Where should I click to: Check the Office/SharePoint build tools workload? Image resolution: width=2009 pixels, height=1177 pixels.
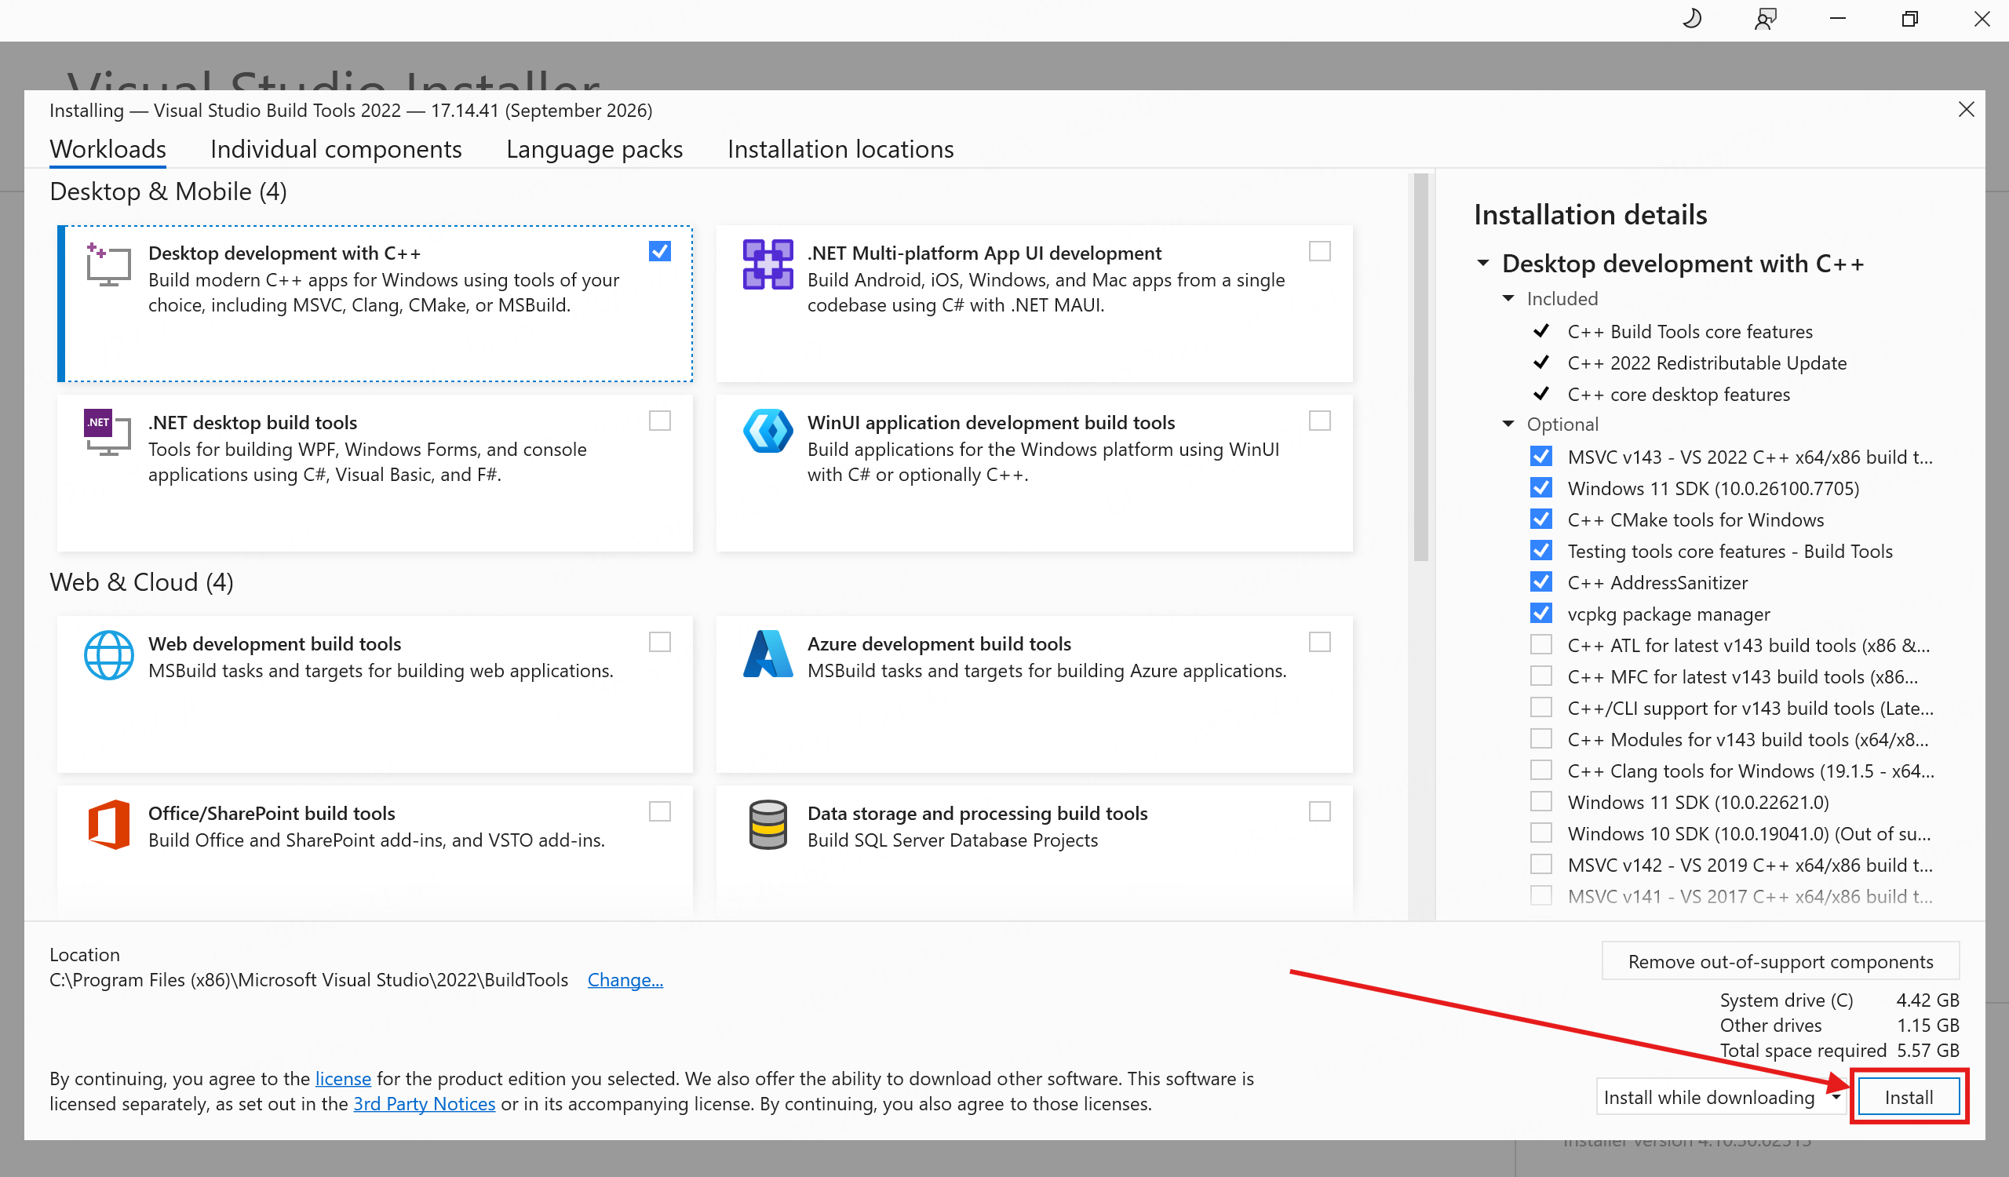(x=659, y=811)
